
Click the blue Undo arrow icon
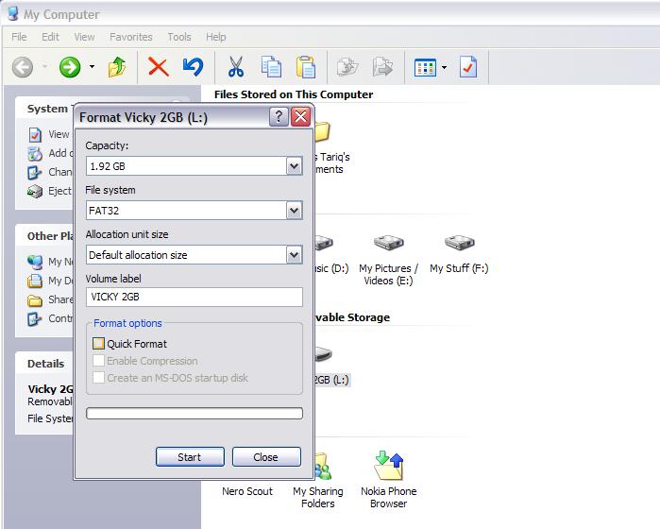(x=193, y=67)
